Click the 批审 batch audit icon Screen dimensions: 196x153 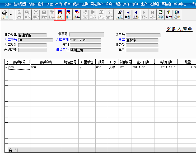click(68, 15)
